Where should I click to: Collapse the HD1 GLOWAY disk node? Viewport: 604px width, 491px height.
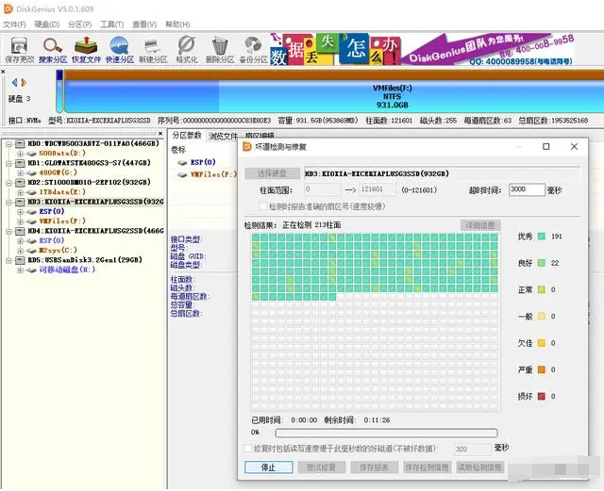click(8, 163)
